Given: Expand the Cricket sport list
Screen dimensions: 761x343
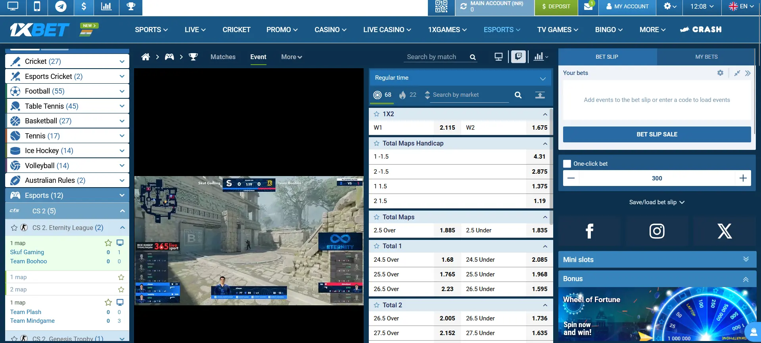Looking at the screenshot, I should [x=122, y=61].
